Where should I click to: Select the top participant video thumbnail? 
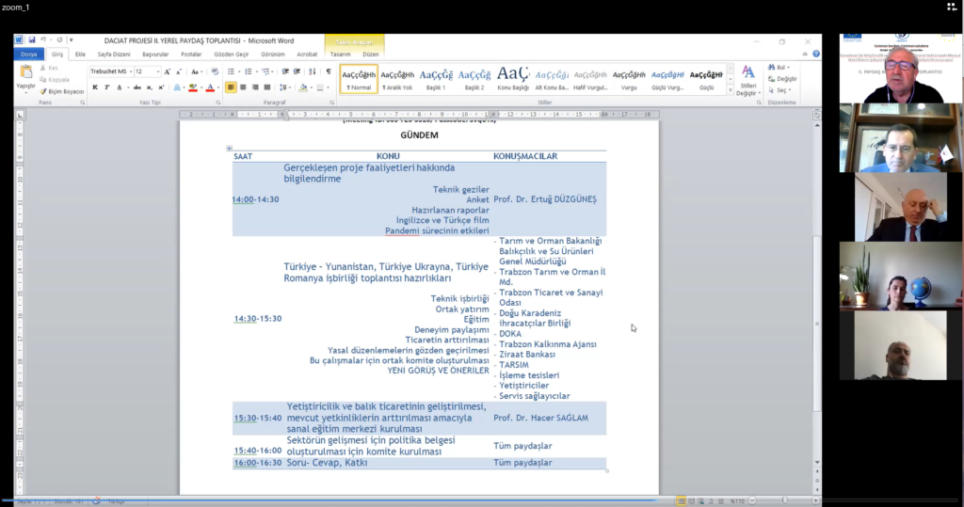pyautogui.click(x=901, y=69)
